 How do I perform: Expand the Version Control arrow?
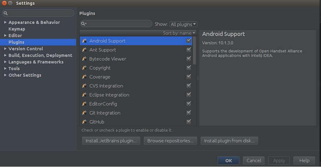point(5,49)
